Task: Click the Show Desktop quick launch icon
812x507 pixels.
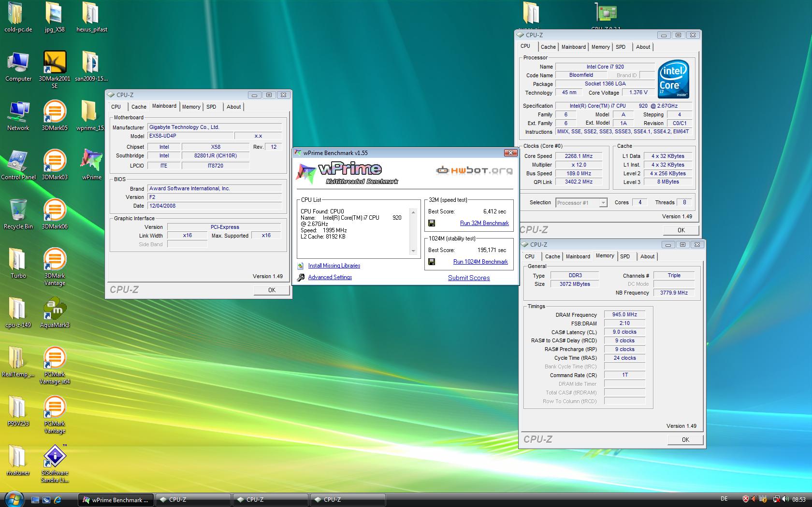Action: point(35,500)
